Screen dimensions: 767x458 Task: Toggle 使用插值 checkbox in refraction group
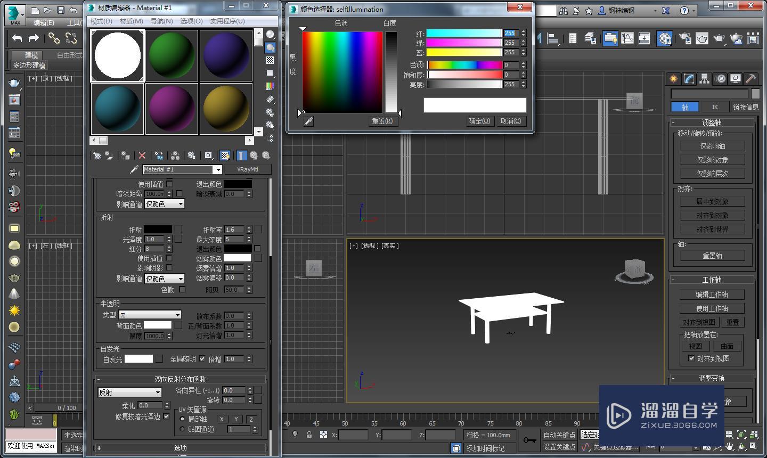[169, 258]
